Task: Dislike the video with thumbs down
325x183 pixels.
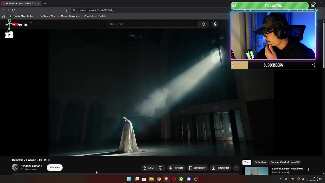Action: pyautogui.click(x=160, y=168)
